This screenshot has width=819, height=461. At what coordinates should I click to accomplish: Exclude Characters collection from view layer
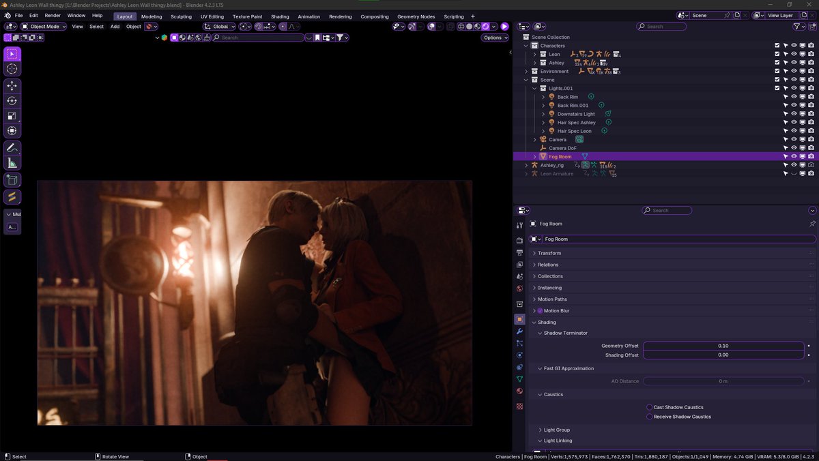coord(777,46)
